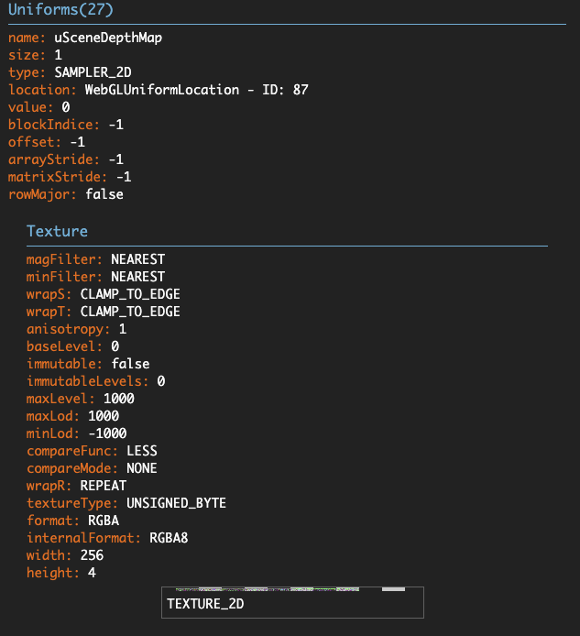Select the minLod value -1000
Screen dimensions: 580x636
[x=107, y=434]
